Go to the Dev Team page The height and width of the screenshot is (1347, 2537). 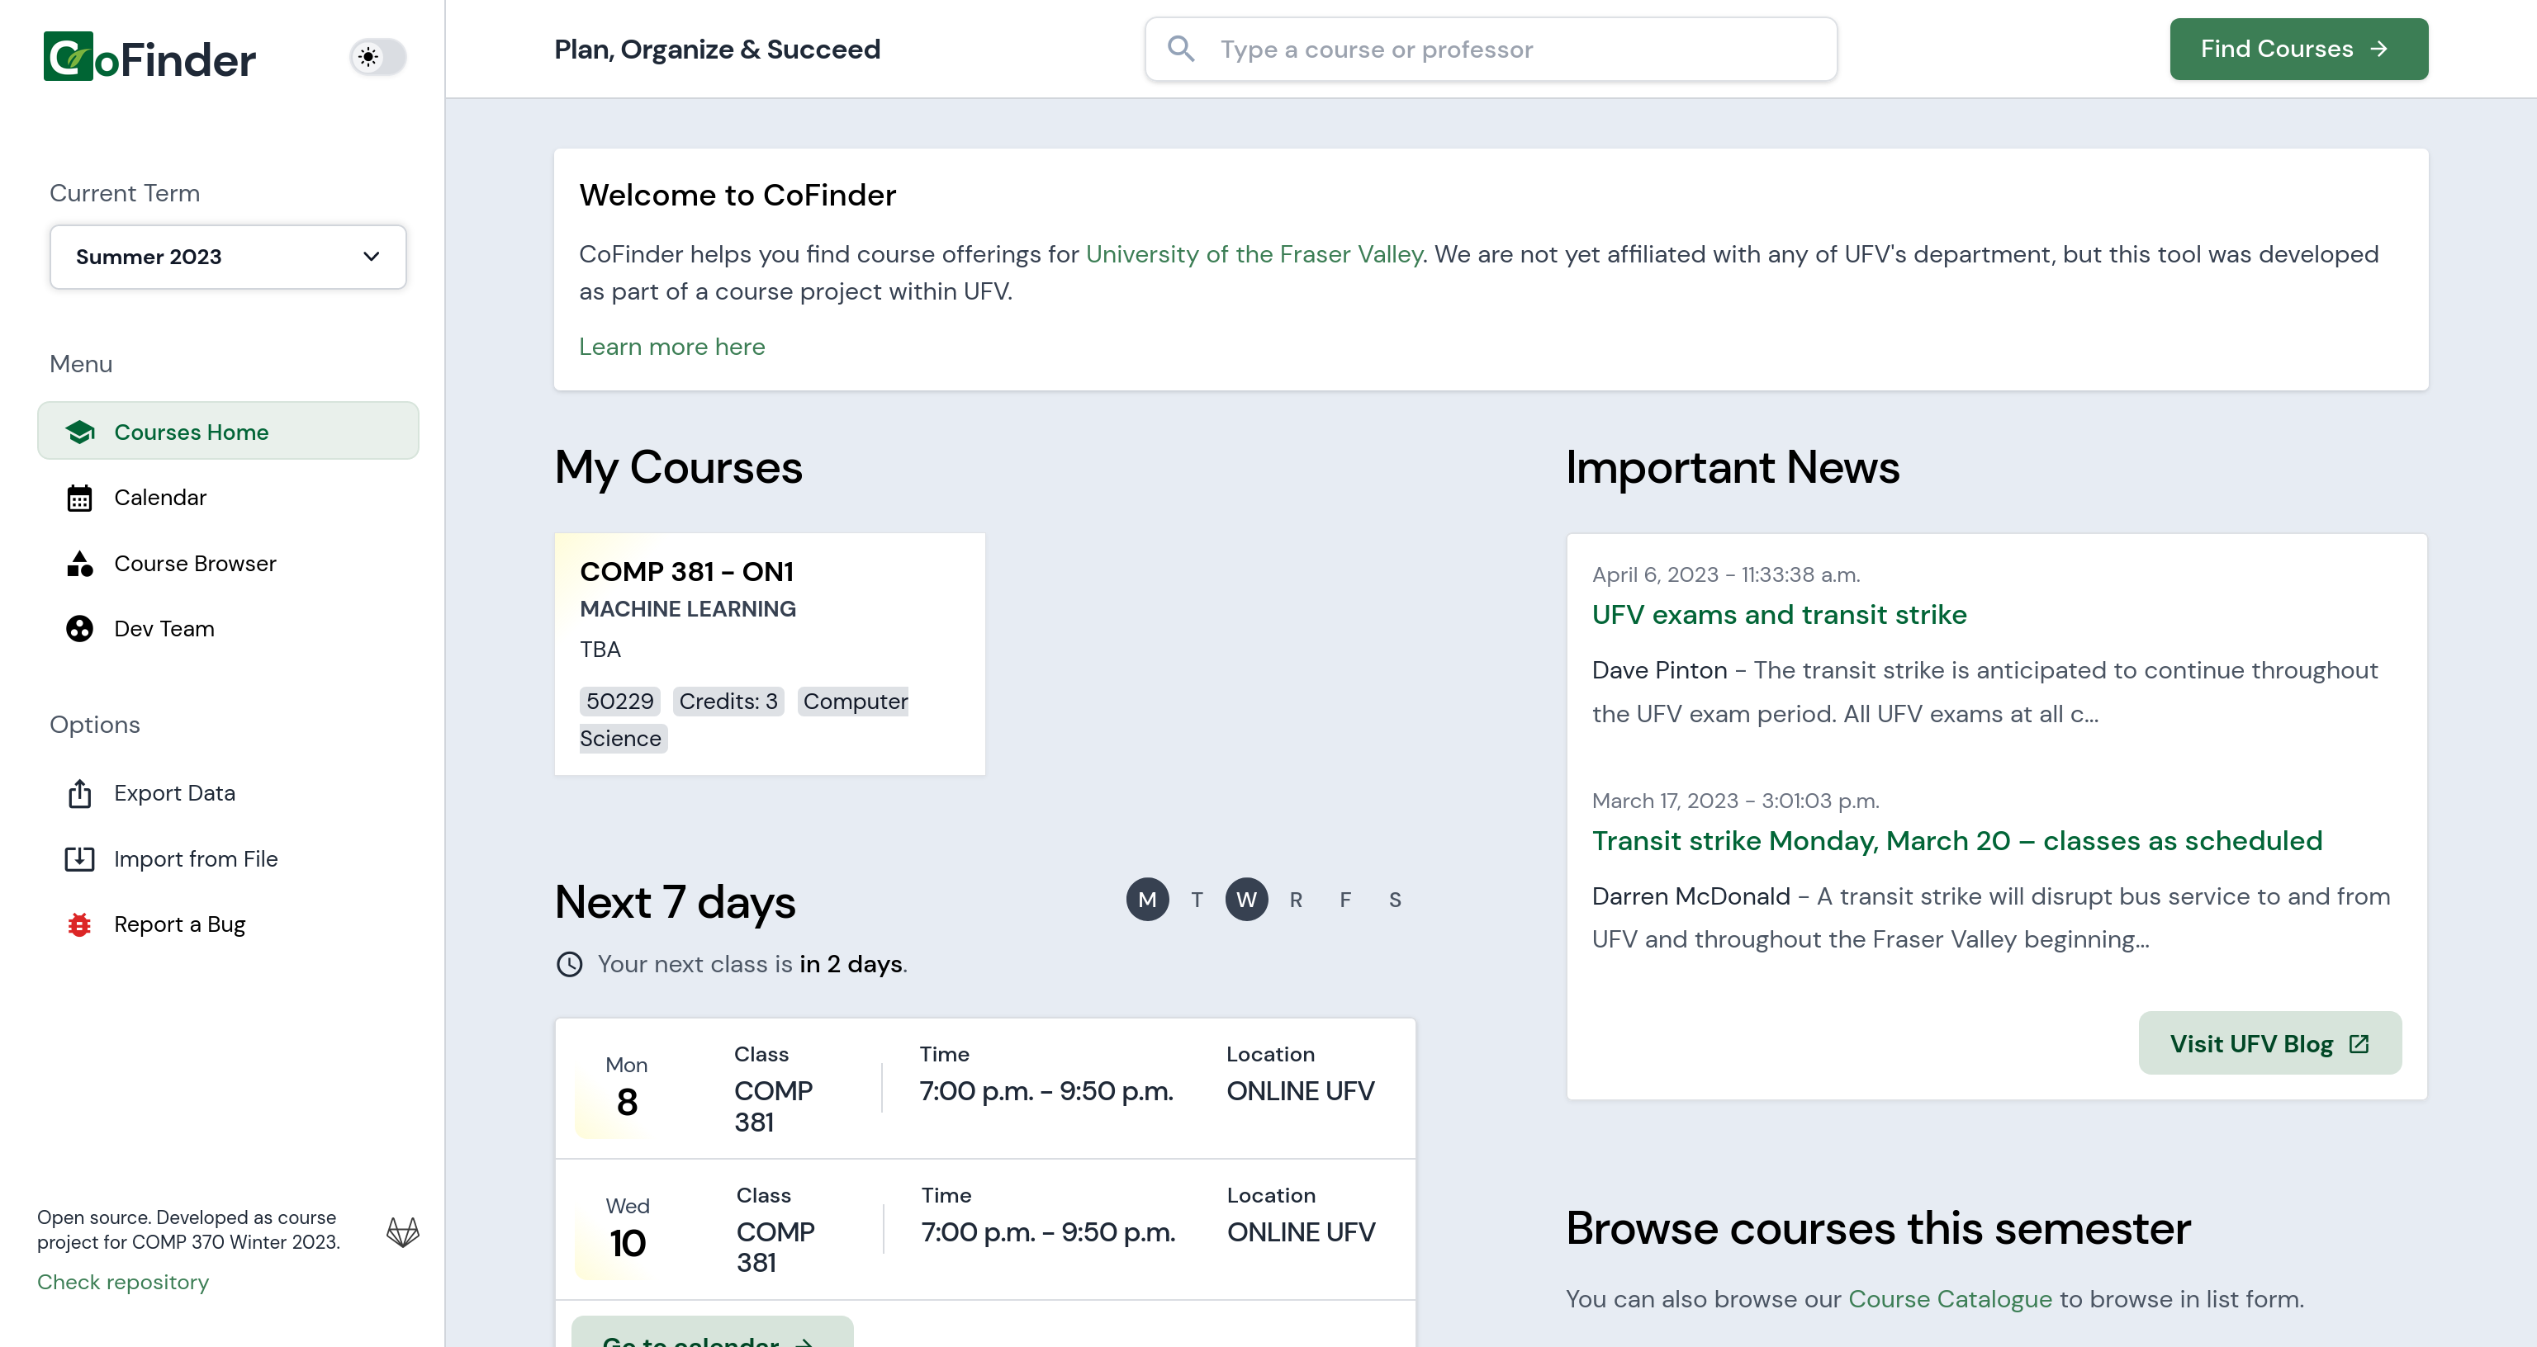(164, 629)
